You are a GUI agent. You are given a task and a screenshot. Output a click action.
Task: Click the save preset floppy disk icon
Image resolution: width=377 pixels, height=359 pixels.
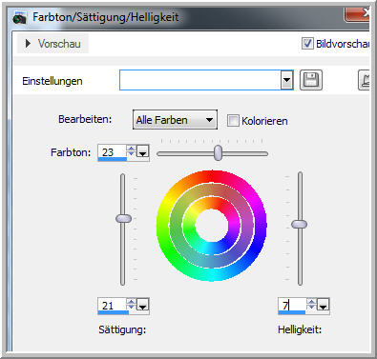point(311,80)
